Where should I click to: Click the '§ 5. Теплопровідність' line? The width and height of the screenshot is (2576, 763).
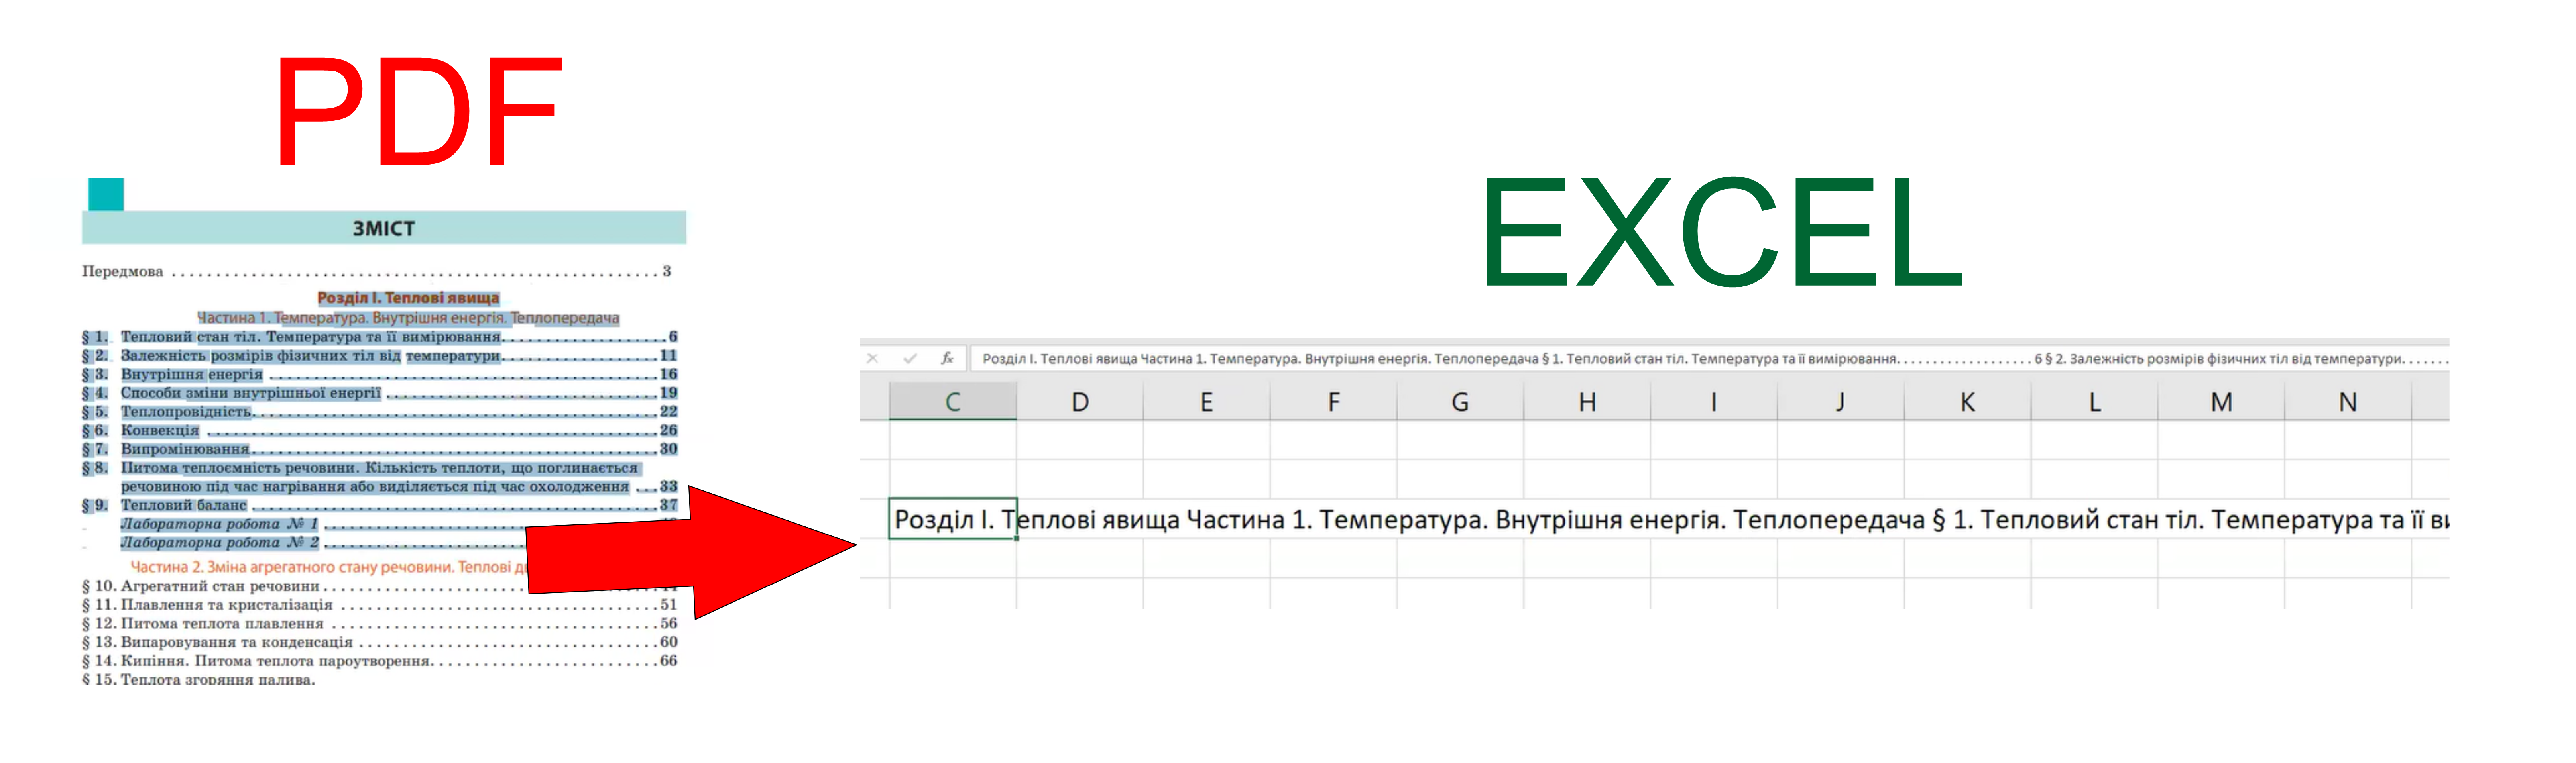point(380,411)
